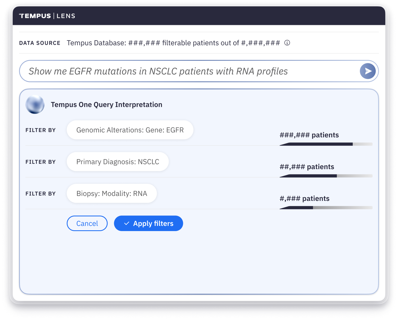
Task: Click the send arrow icon in query box
Action: (368, 71)
